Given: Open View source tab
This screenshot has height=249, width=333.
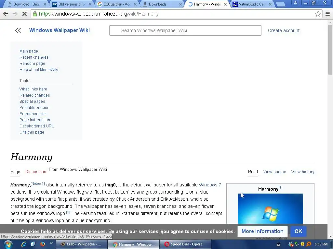Looking at the screenshot, I should (274, 172).
